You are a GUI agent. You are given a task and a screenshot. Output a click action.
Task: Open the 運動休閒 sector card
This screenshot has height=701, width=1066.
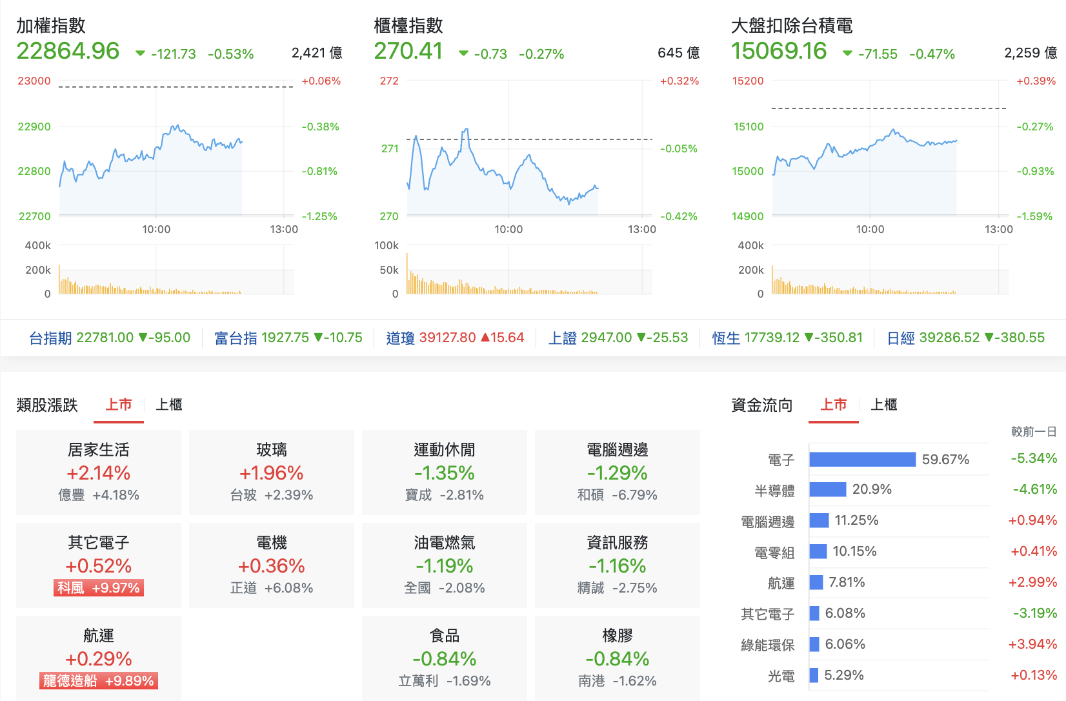(445, 472)
